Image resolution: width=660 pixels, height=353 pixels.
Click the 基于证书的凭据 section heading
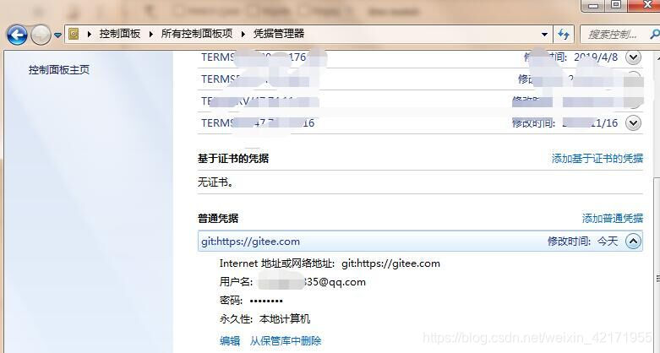[x=233, y=158]
